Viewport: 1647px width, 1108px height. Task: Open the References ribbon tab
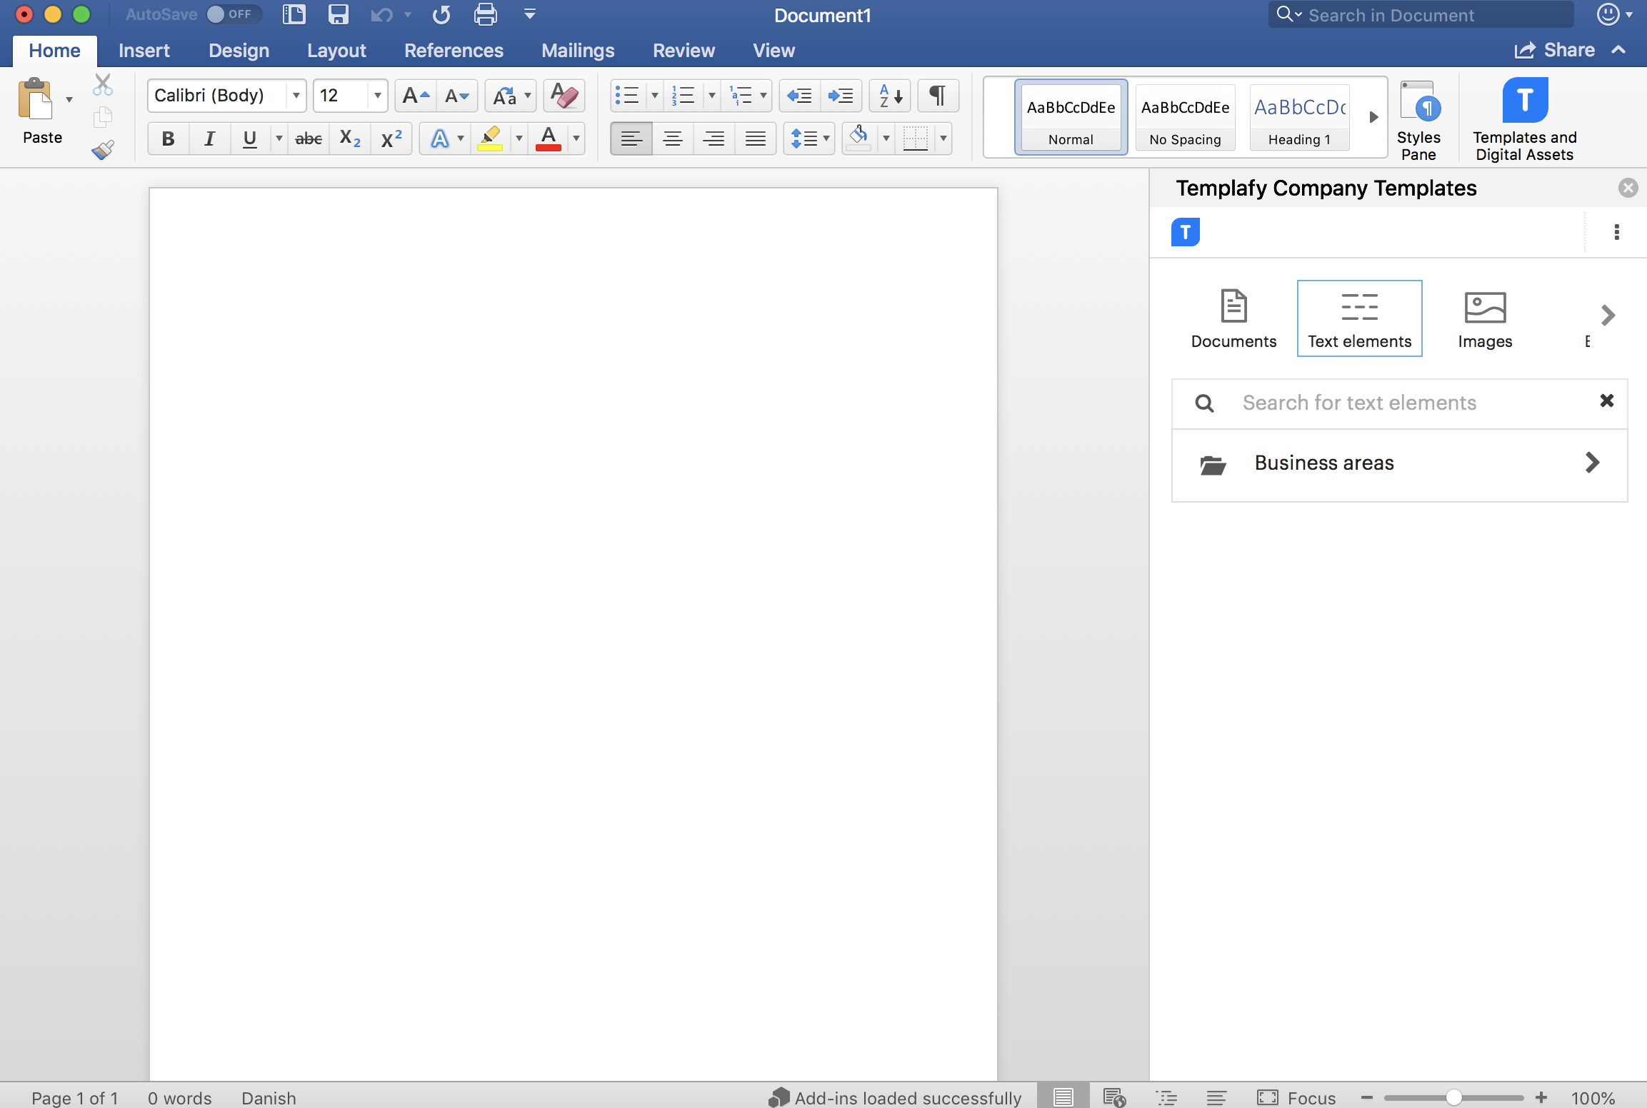[x=454, y=51]
